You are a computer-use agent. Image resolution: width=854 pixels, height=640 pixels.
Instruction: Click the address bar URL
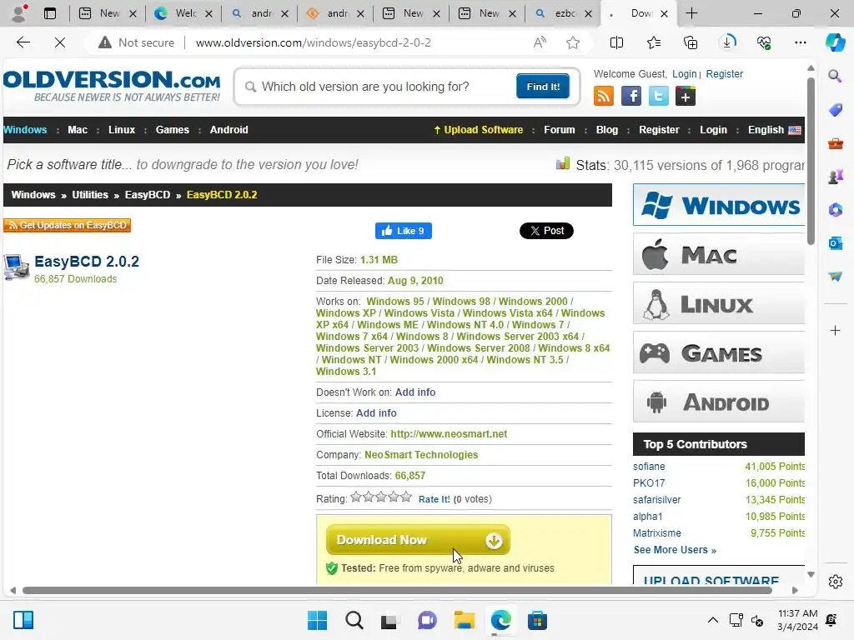[314, 42]
